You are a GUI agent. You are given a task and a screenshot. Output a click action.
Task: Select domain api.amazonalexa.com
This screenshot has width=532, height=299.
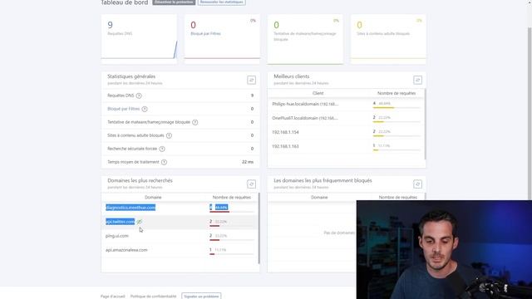[x=126, y=250]
